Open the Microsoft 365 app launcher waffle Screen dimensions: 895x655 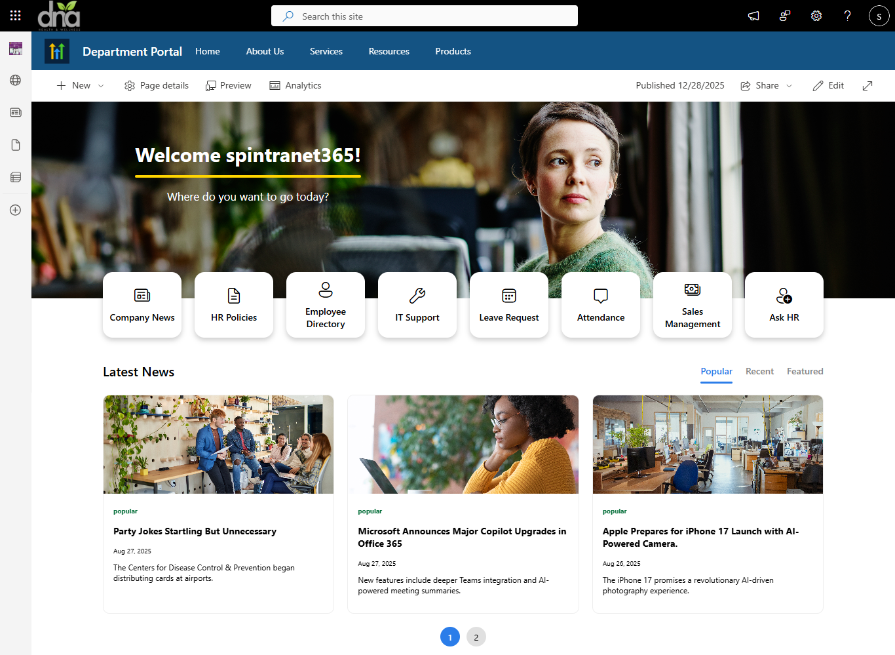pyautogui.click(x=15, y=15)
